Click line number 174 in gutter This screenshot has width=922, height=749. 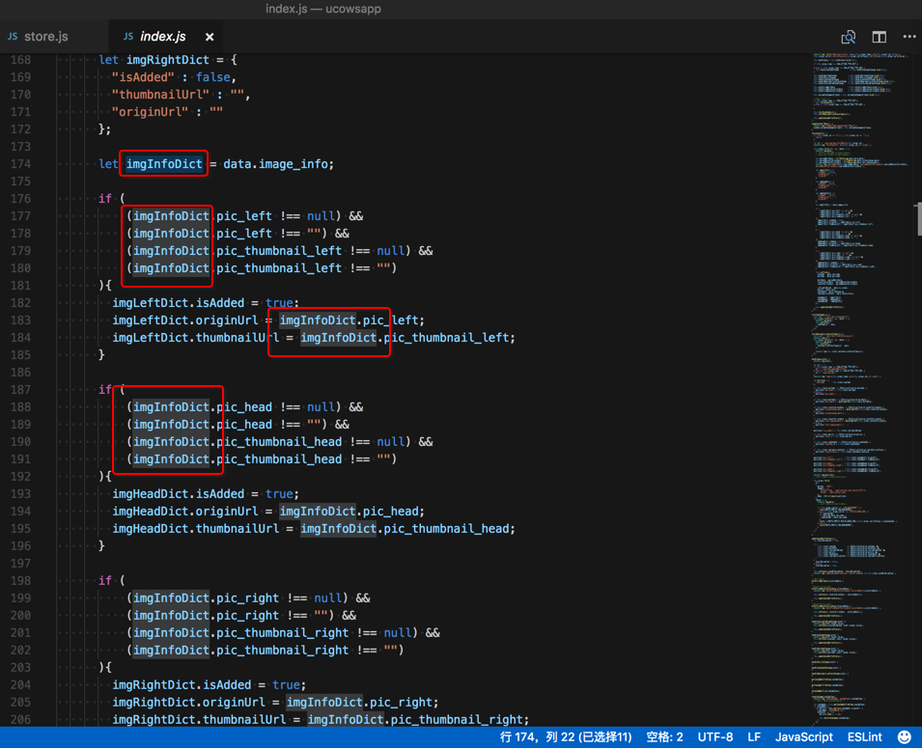pos(20,164)
